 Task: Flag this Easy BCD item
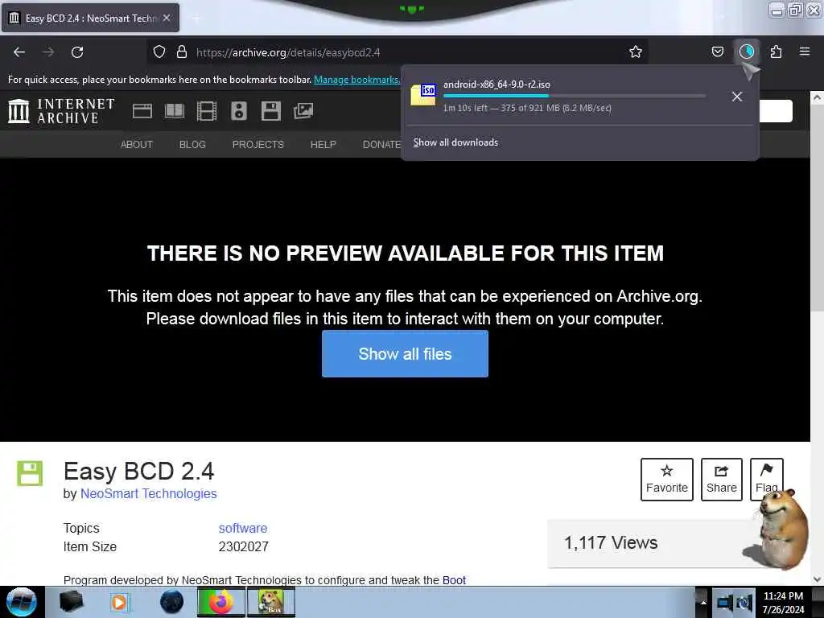click(766, 480)
